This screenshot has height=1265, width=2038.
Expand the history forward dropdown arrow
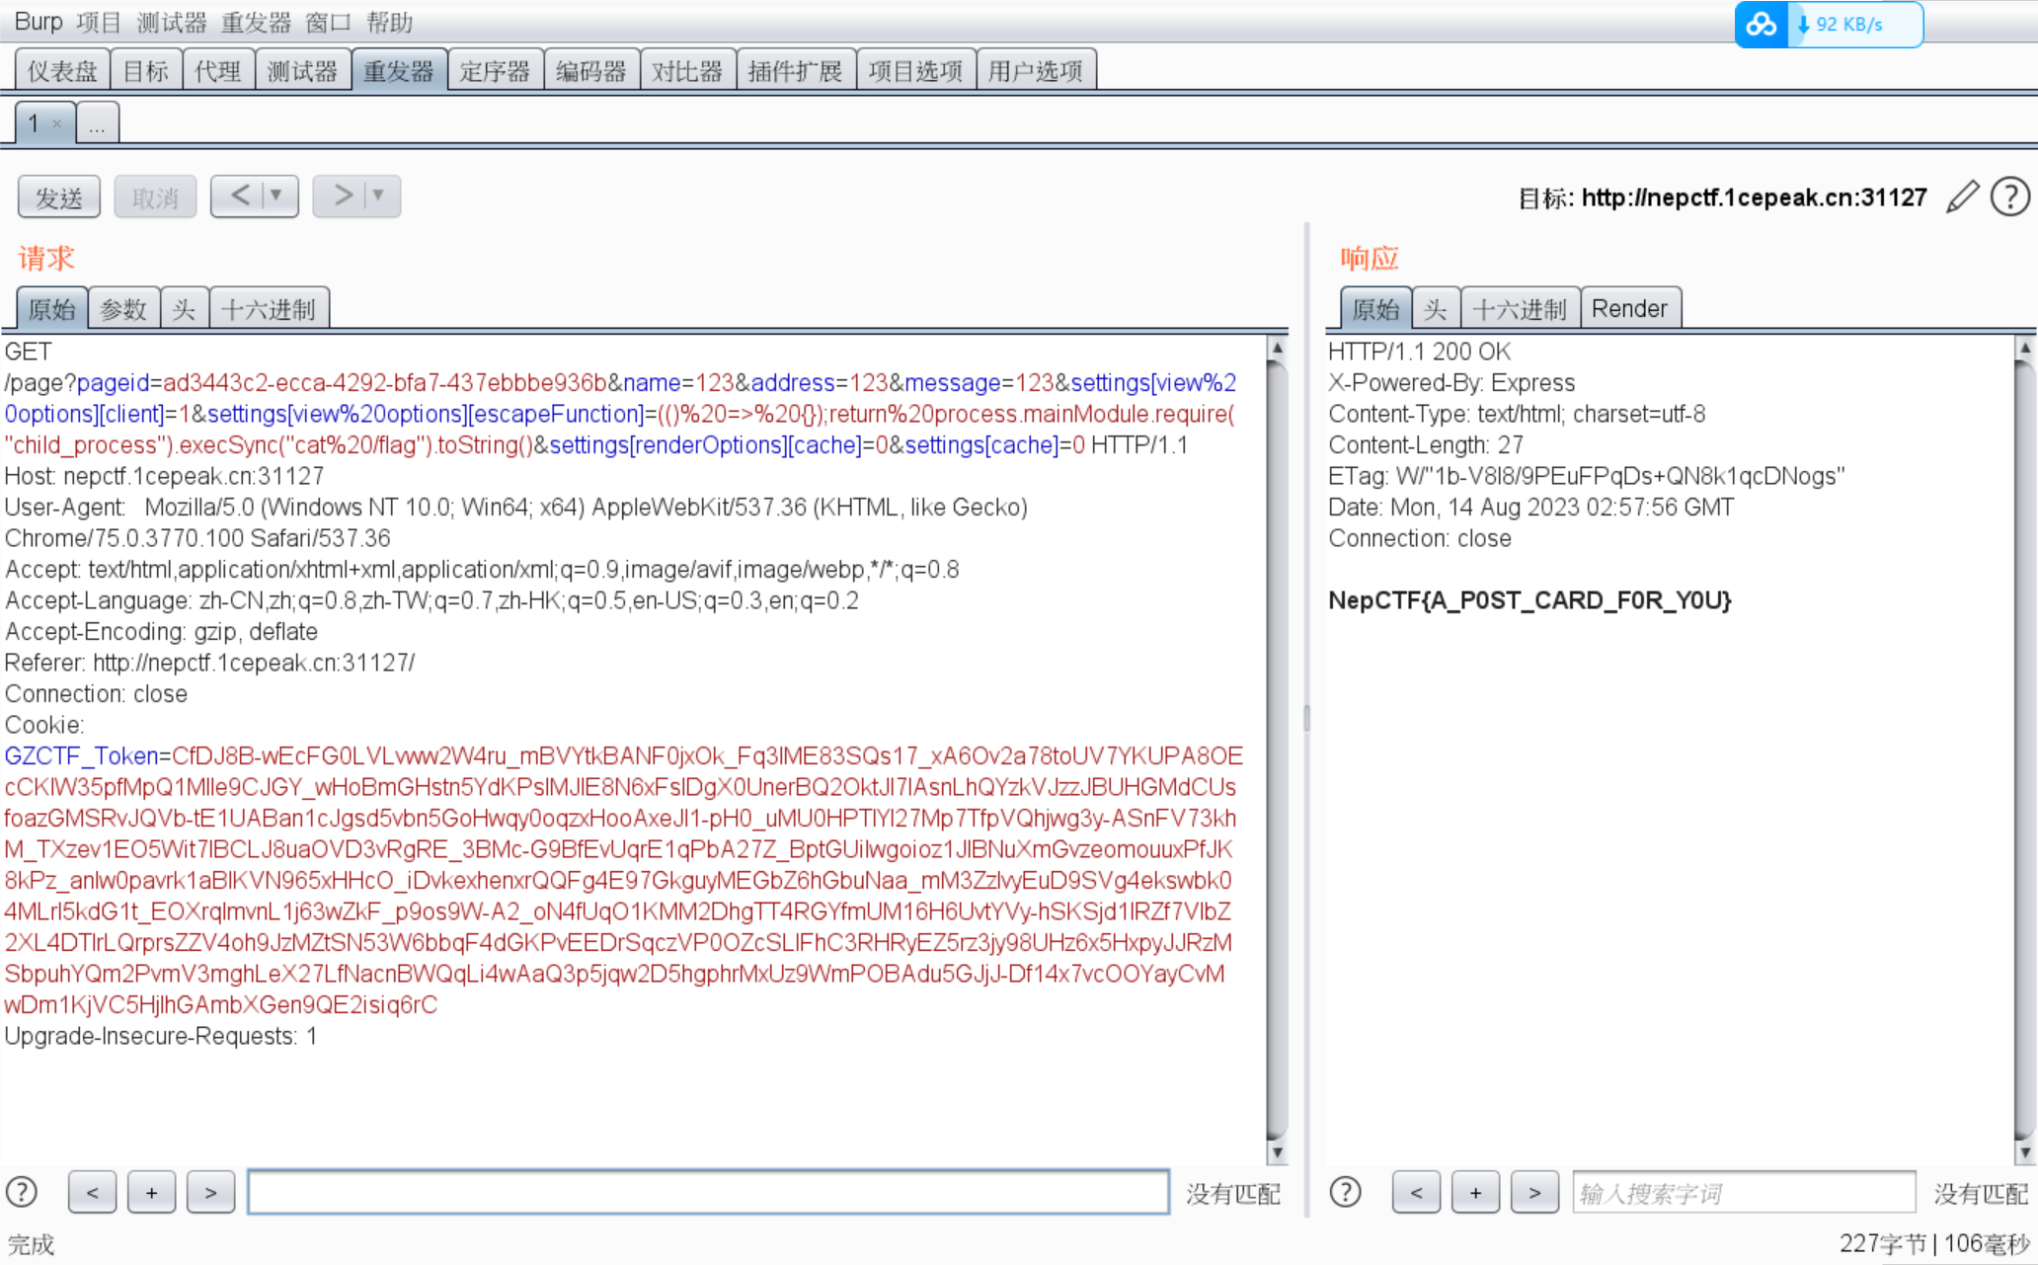point(378,196)
